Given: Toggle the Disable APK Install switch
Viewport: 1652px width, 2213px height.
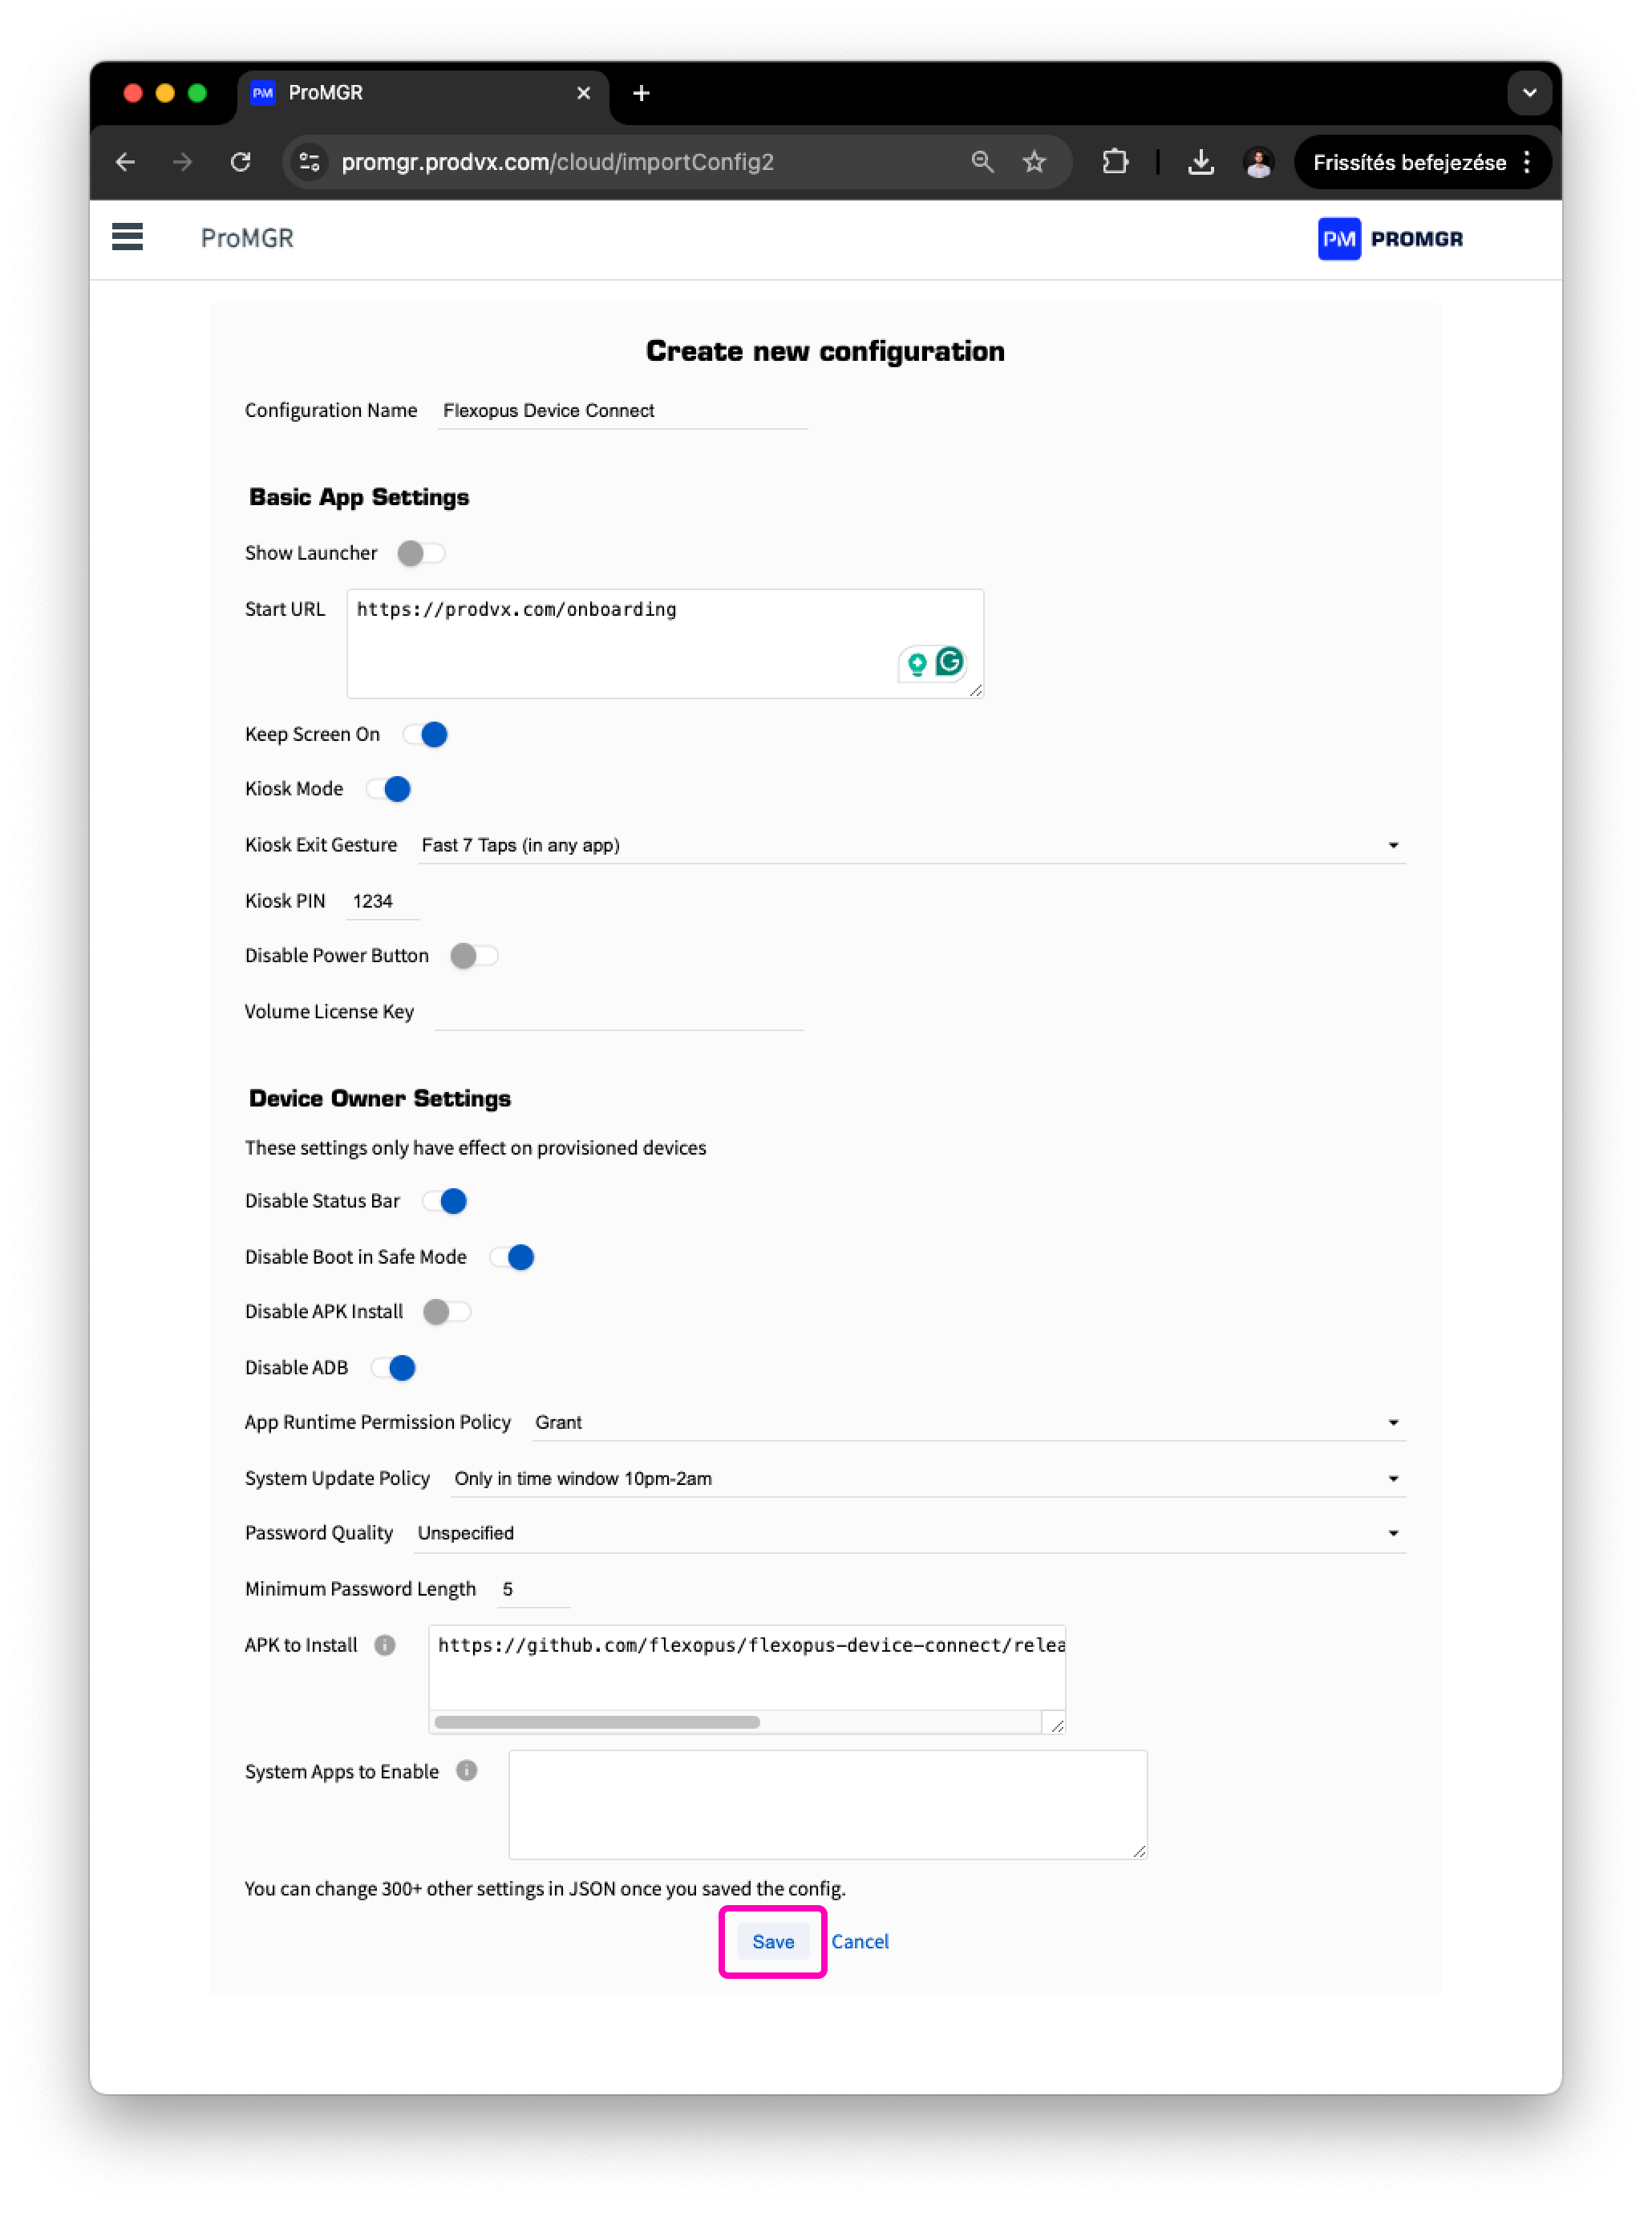Looking at the screenshot, I should coord(446,1312).
